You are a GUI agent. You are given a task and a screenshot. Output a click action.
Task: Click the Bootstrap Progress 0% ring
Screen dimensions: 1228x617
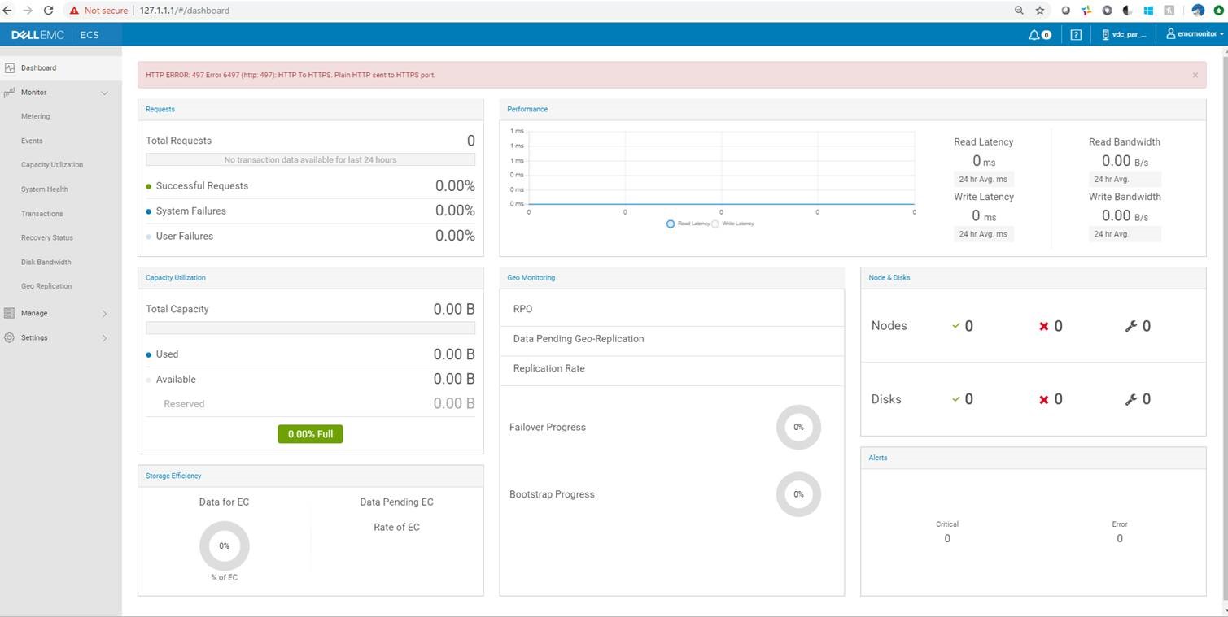coord(798,494)
